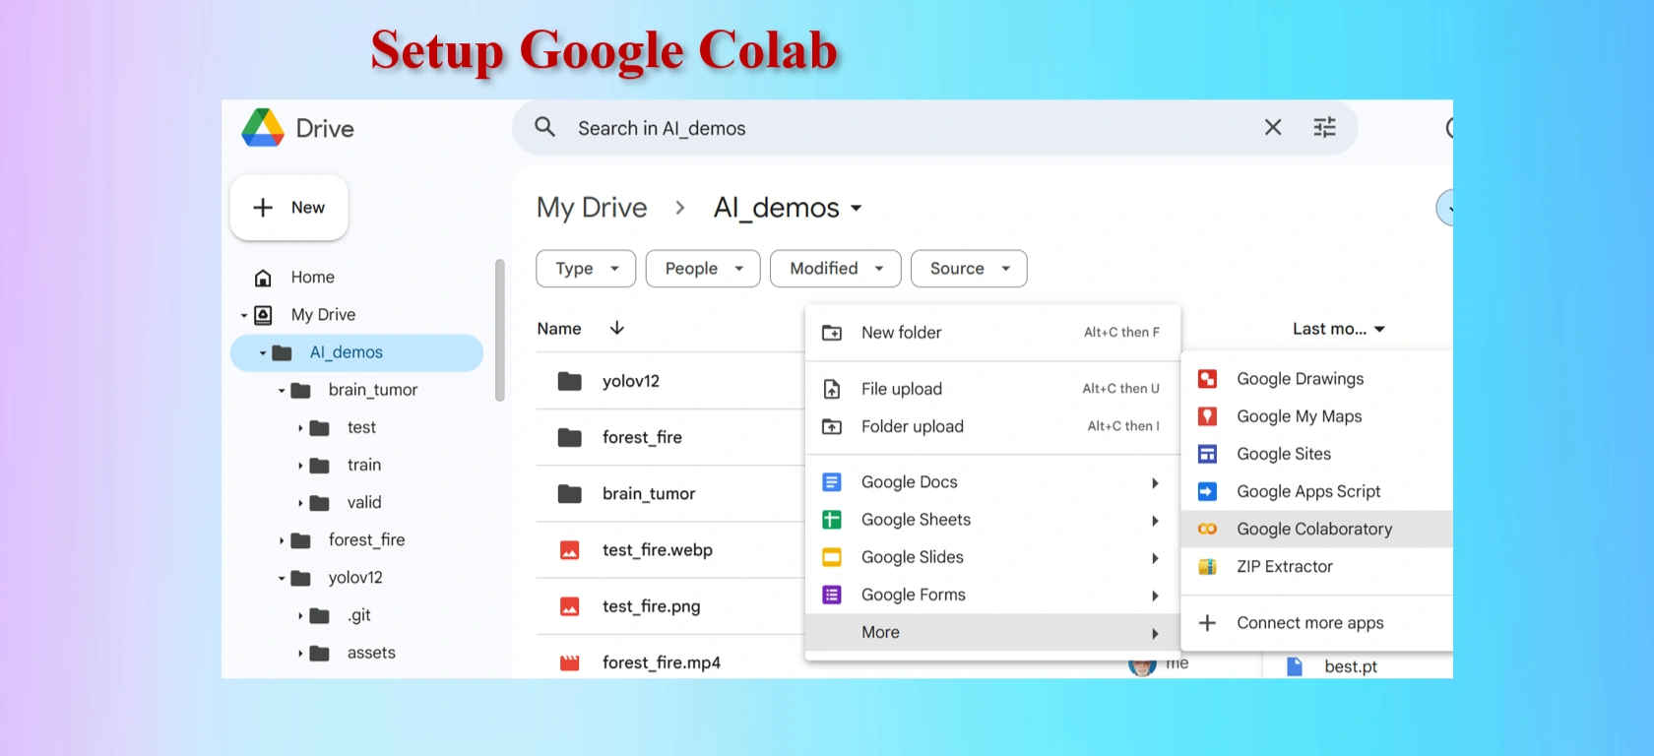Click the Google My Maps icon
The height and width of the screenshot is (756, 1654).
tap(1207, 416)
